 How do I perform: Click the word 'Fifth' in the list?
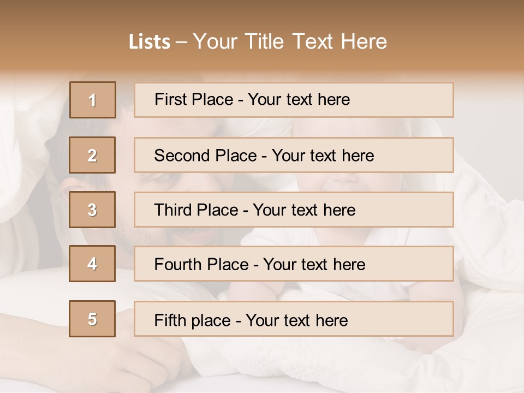(x=170, y=320)
